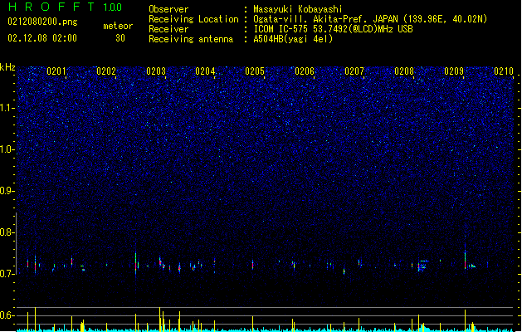
Task: Click the kHz axis unit label
Action: (x=7, y=67)
